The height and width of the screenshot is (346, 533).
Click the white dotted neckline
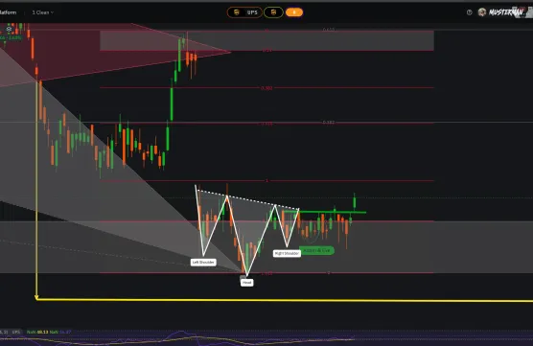tap(247, 199)
